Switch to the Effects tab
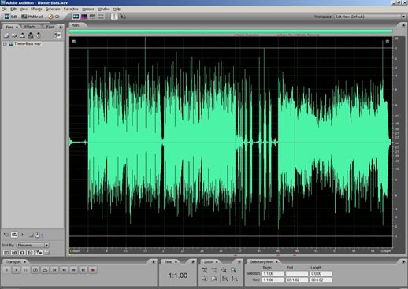 [x=30, y=27]
